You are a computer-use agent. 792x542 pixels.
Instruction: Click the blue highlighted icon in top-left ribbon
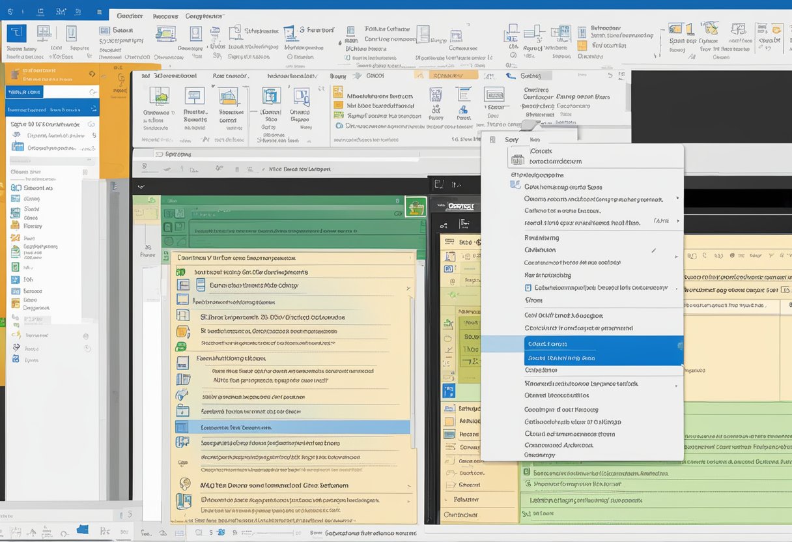click(16, 34)
